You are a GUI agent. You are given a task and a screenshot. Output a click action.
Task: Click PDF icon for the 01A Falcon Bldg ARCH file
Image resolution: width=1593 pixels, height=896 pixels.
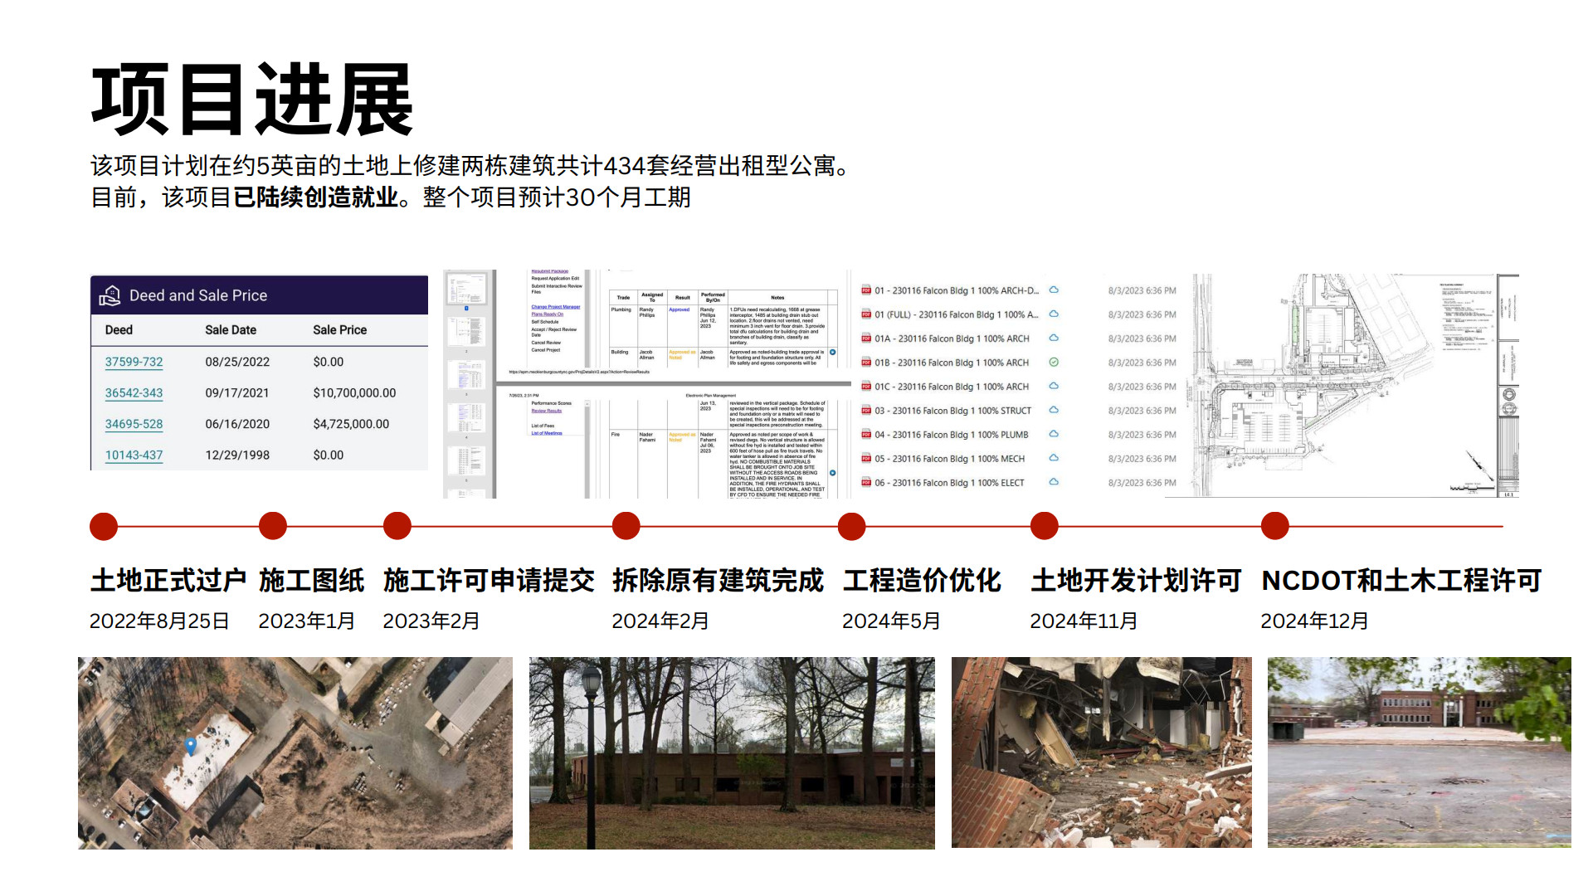866,338
